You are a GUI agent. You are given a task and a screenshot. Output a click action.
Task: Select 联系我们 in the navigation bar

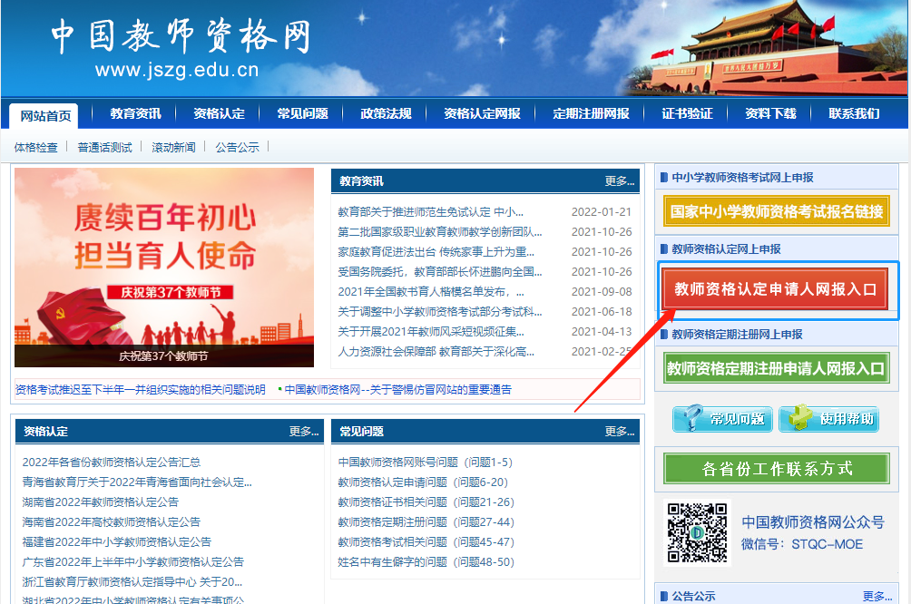(x=854, y=113)
